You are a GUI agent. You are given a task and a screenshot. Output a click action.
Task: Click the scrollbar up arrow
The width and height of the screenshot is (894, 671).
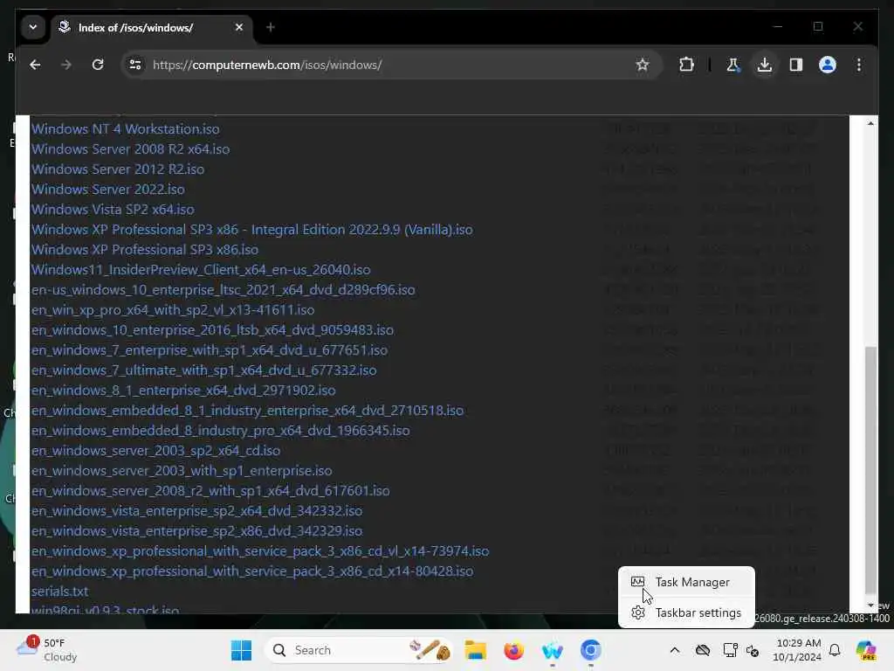coord(870,123)
